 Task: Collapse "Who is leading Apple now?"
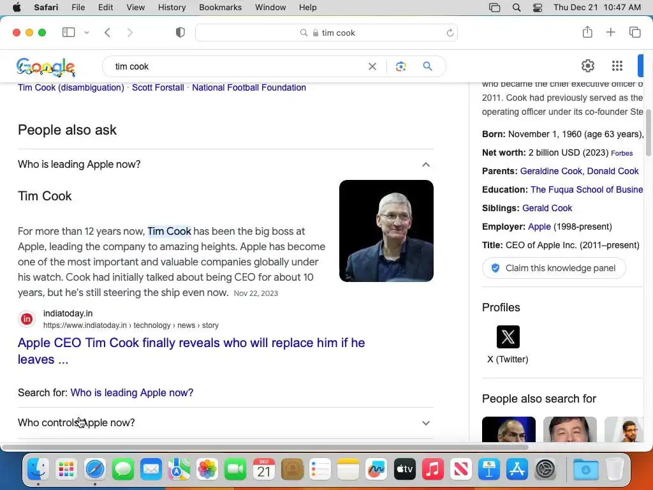click(x=225, y=164)
